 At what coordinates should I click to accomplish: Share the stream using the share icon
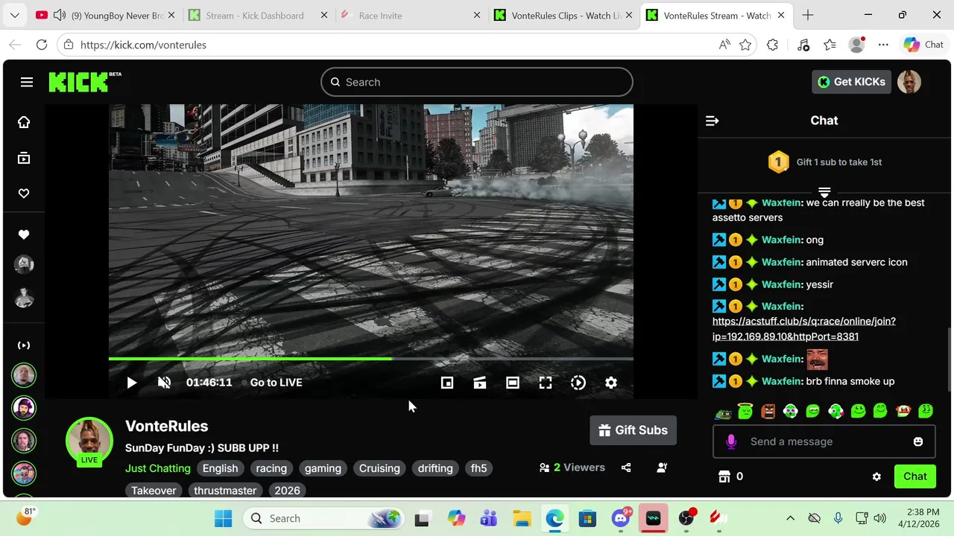tap(626, 468)
